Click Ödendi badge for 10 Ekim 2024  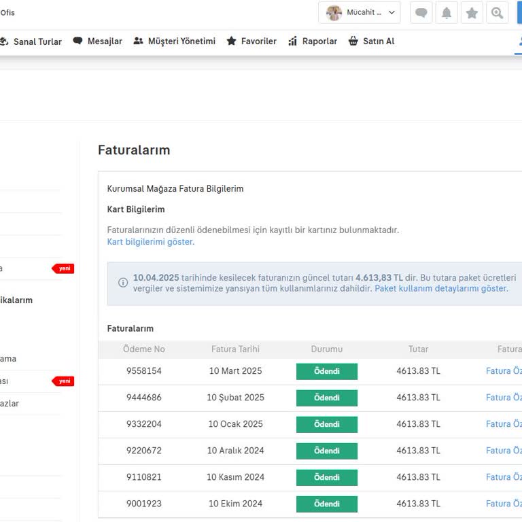coord(326,504)
